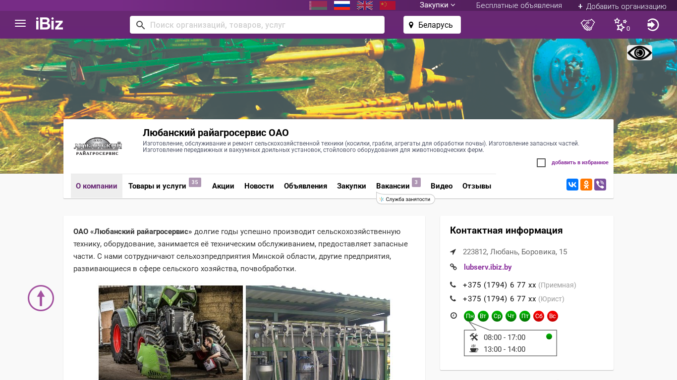Focus the organization search field

[257, 25]
